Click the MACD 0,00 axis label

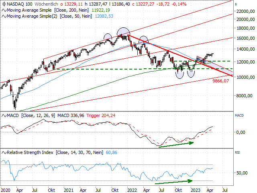point(241,132)
